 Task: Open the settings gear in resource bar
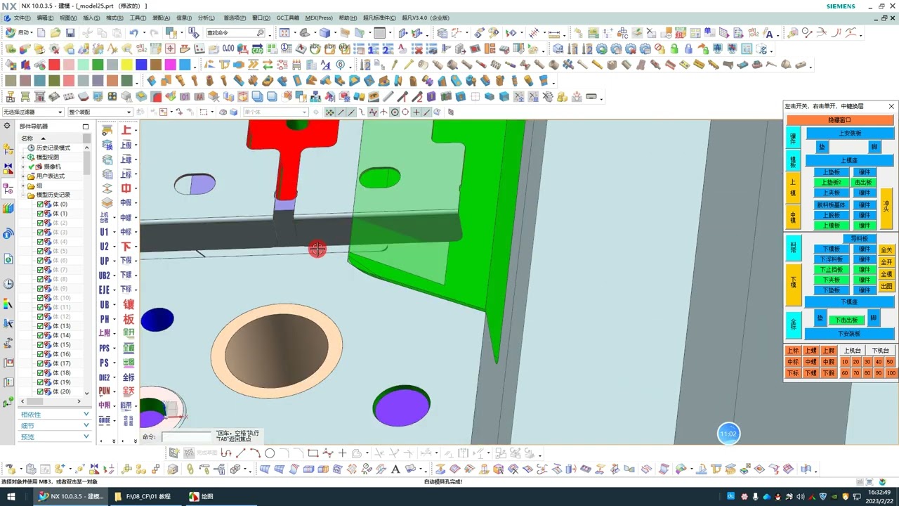coord(8,126)
